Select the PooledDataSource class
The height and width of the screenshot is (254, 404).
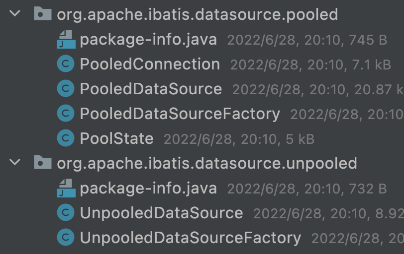[x=150, y=89]
